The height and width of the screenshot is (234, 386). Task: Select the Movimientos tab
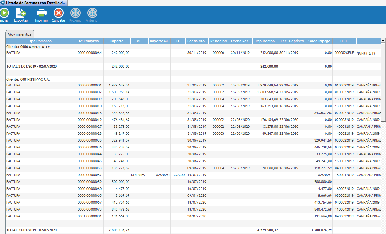(20, 34)
